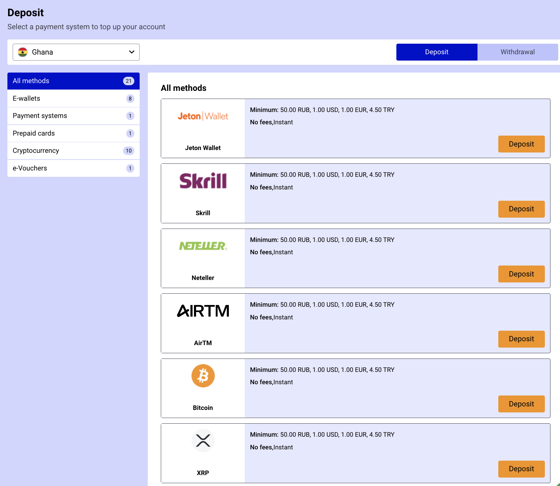Select Cryptocurrency category
The height and width of the screenshot is (486, 560).
click(73, 151)
